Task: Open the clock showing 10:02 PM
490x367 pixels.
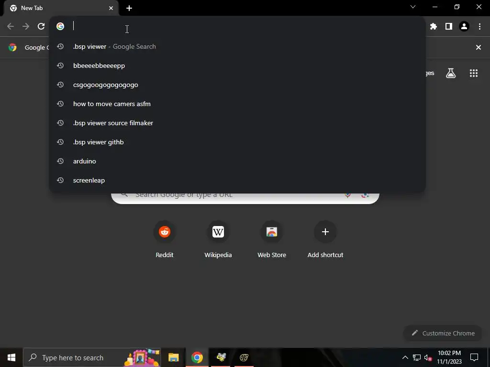Action: pos(449,357)
